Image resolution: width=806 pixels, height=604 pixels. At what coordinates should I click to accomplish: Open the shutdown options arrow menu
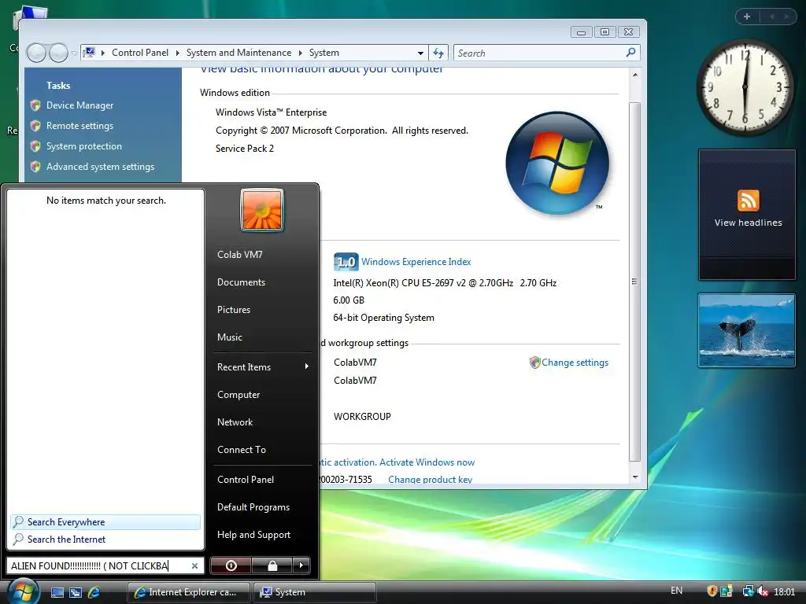click(301, 565)
